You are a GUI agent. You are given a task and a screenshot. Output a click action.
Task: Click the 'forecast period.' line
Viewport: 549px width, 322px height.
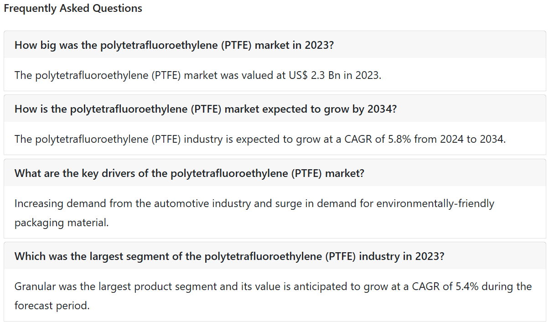[x=52, y=306]
